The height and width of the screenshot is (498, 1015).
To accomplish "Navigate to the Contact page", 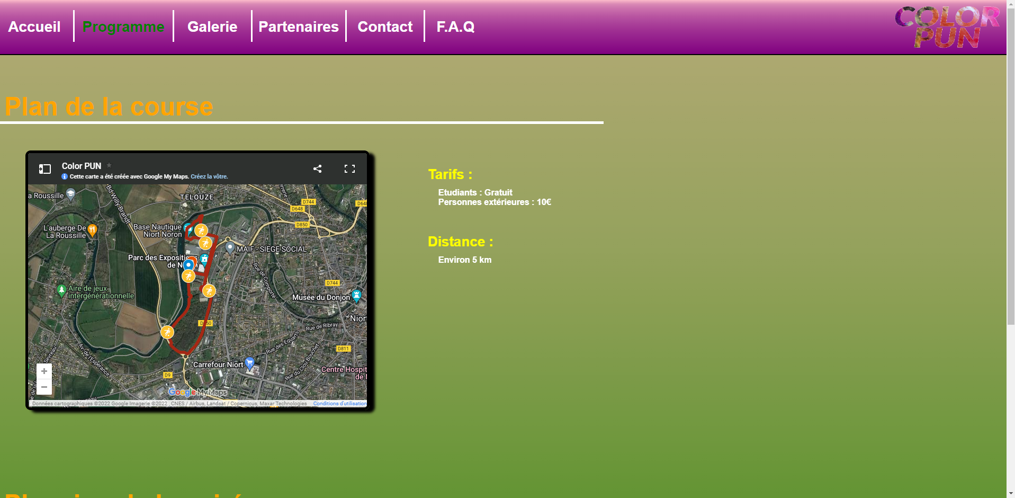I will coord(385,26).
